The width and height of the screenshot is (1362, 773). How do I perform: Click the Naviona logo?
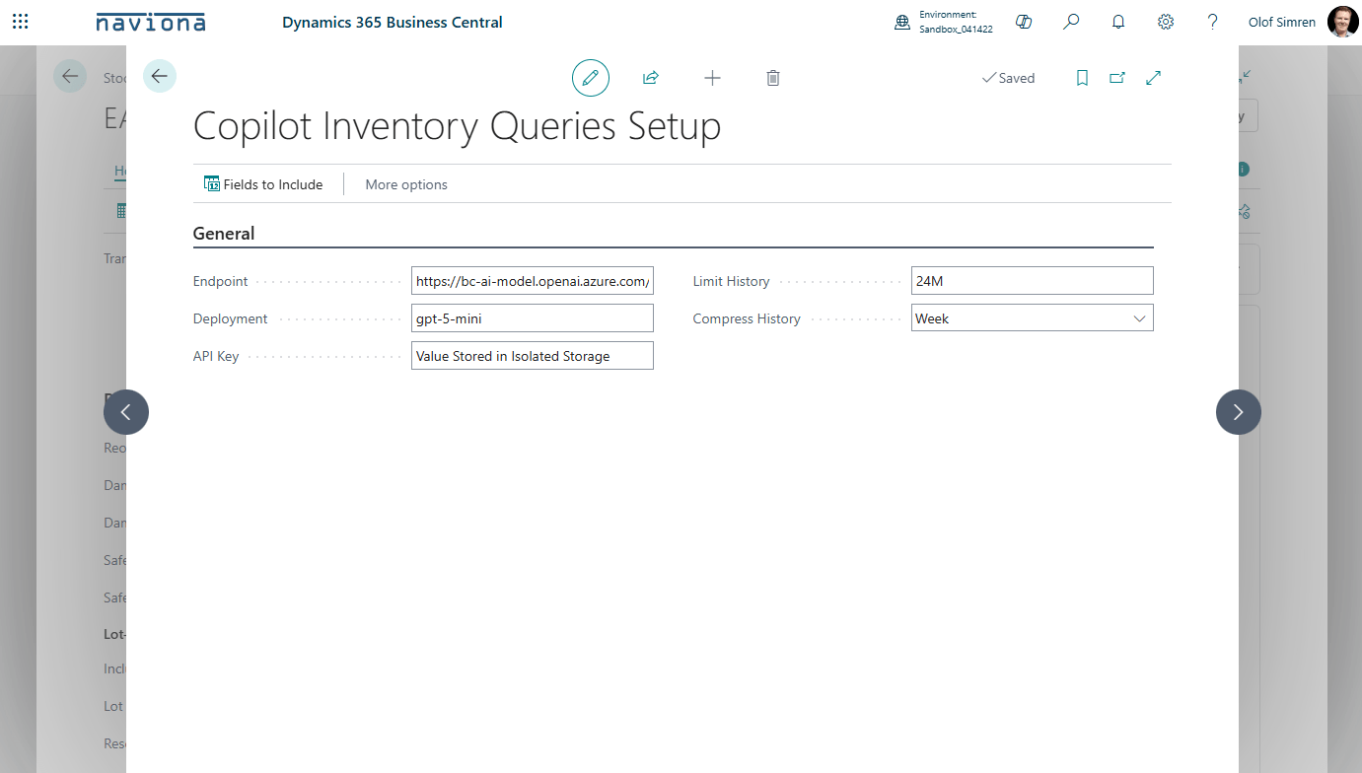151,22
